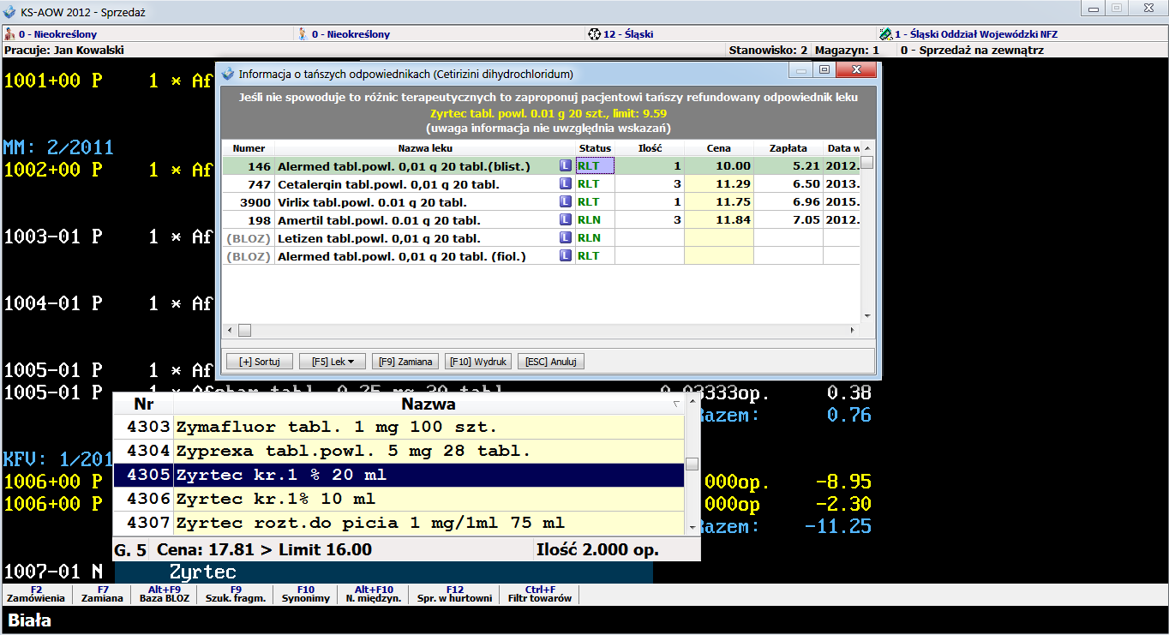Open the options arrow in the Nazwa list header
The image size is (1169, 635).
676,404
